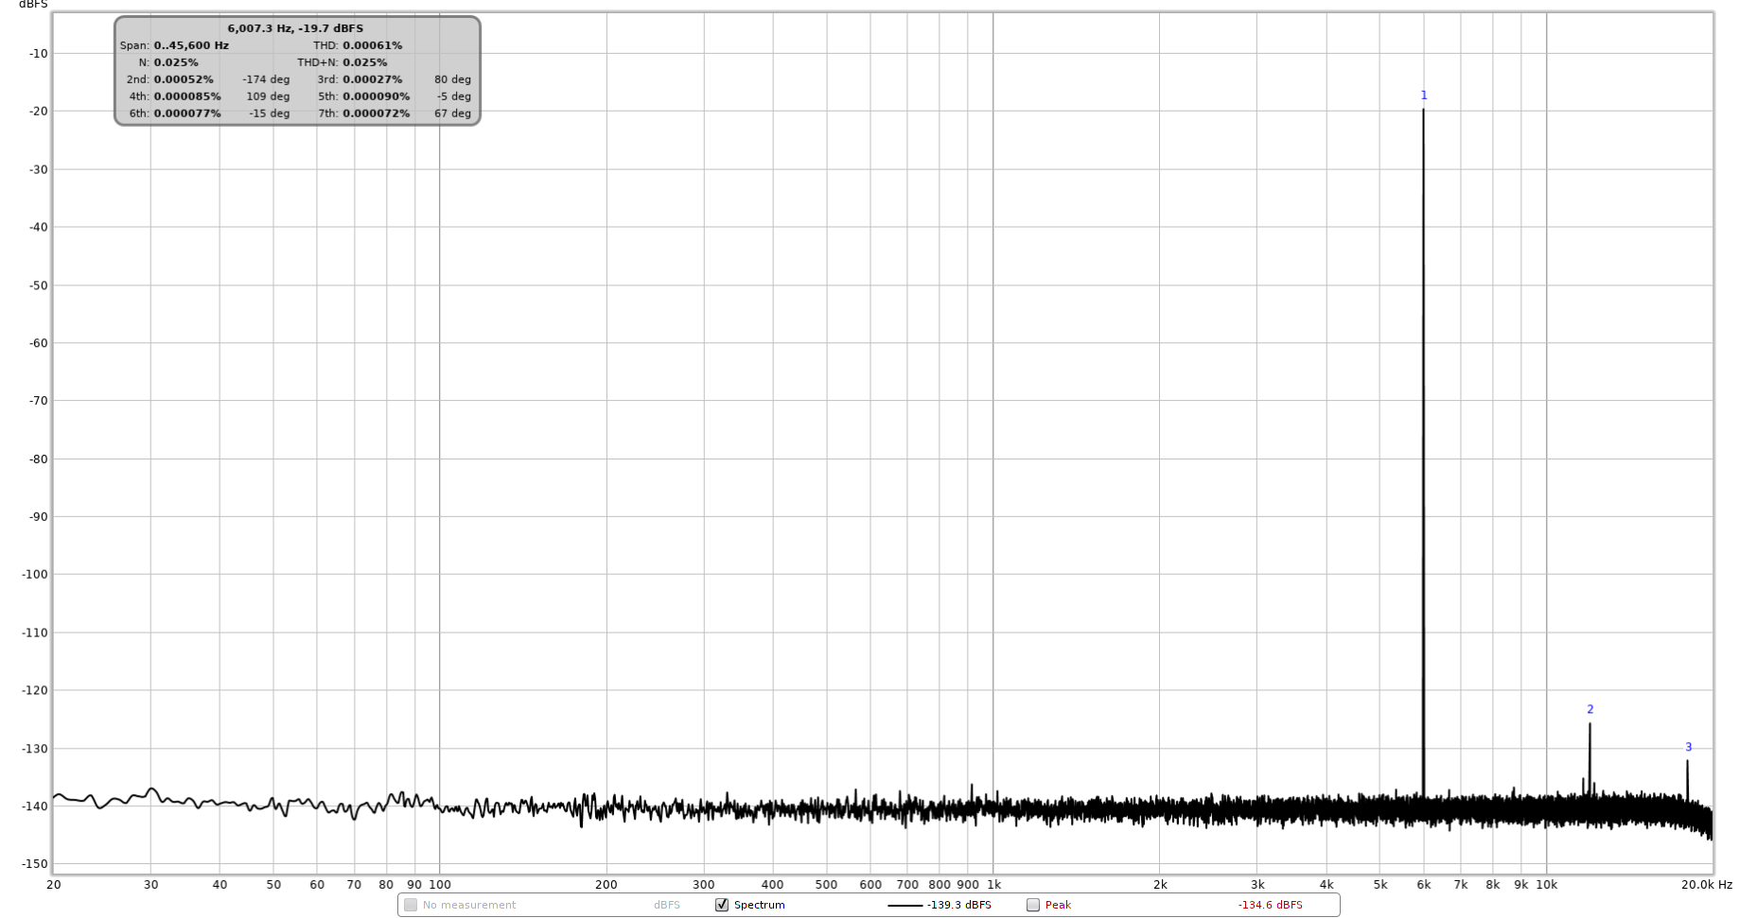Click the 5th harmonic 0.000090% value
The image size is (1739, 918).
click(377, 96)
